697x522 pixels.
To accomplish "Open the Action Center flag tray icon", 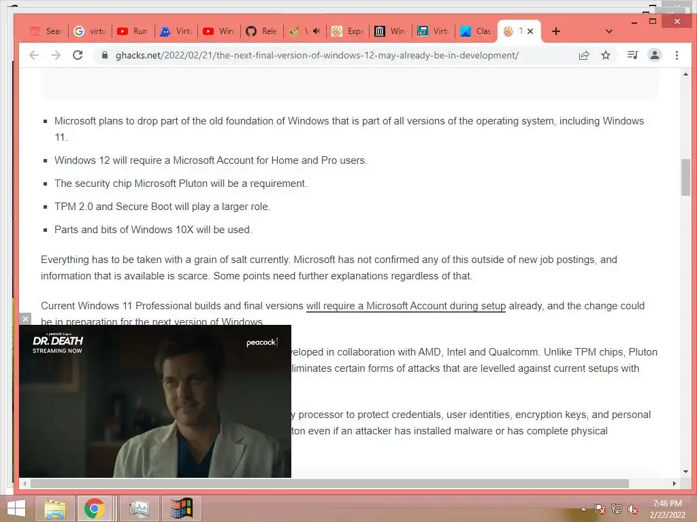I will click(600, 509).
